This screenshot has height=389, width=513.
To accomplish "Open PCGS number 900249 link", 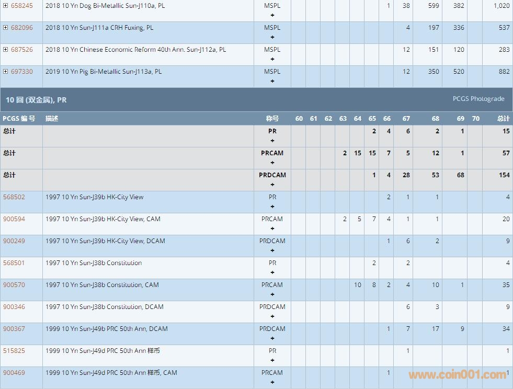I will click(x=14, y=241).
